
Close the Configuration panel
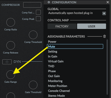click(108, 2)
